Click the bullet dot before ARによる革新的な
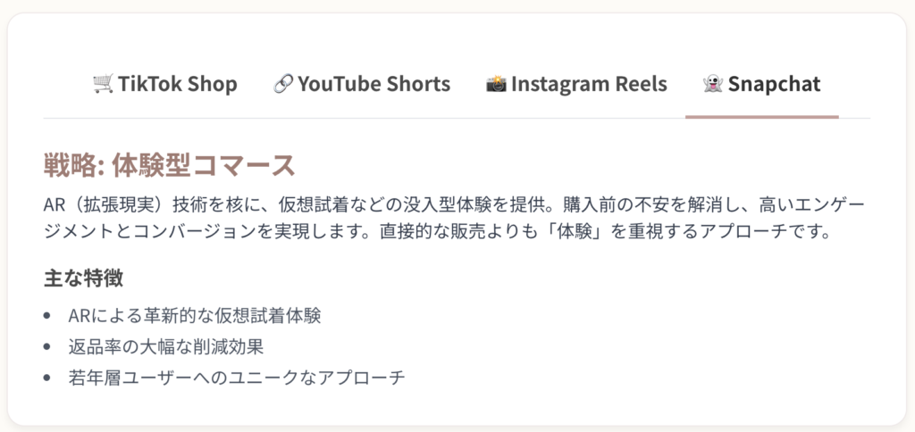The width and height of the screenshot is (915, 432). [x=47, y=316]
